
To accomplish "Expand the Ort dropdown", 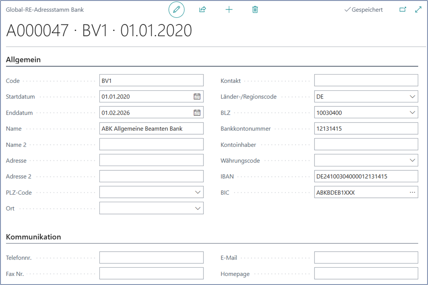I will pos(198,208).
